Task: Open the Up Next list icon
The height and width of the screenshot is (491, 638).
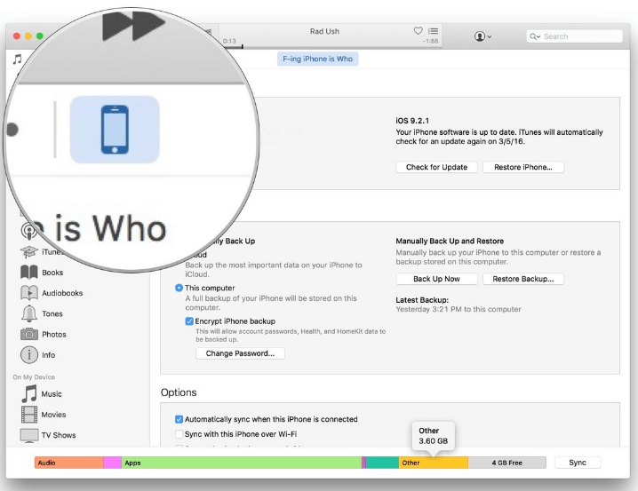Action: coord(434,31)
